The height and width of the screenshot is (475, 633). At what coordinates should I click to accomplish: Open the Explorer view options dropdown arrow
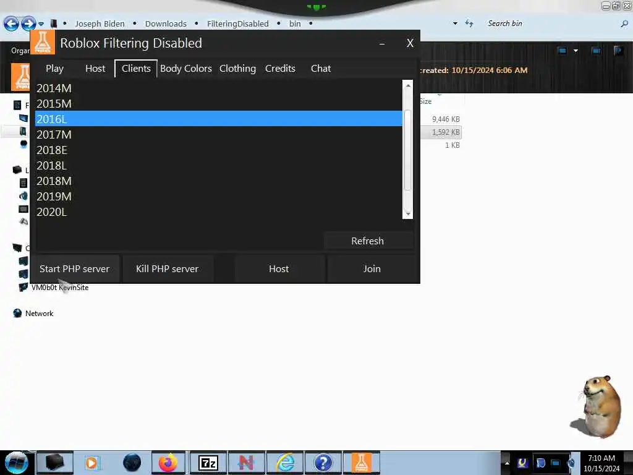[576, 51]
